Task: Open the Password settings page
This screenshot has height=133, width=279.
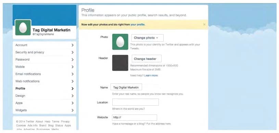Action: (45, 59)
